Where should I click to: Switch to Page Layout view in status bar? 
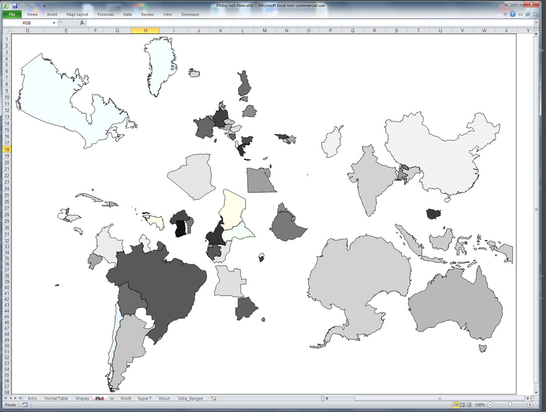462,405
